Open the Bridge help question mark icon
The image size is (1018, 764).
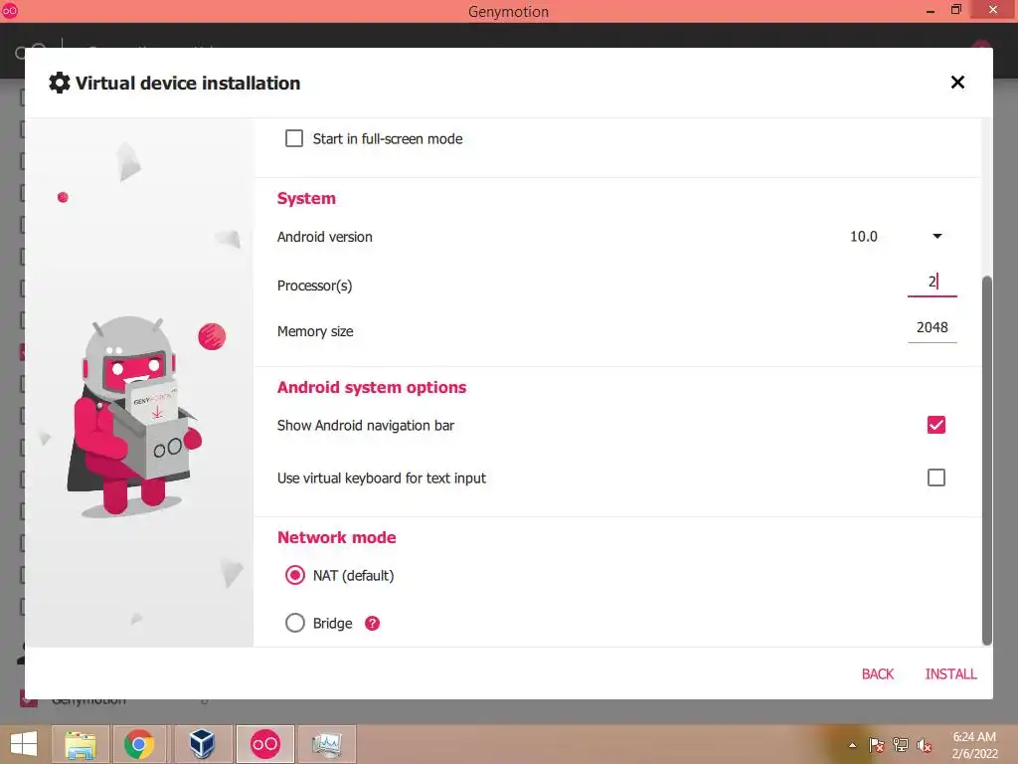point(372,623)
